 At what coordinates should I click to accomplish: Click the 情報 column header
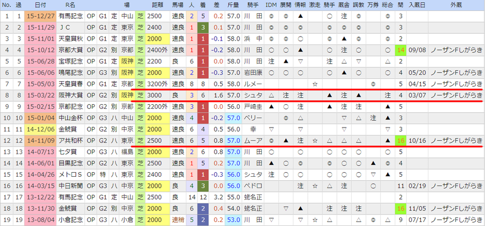point(300,5)
